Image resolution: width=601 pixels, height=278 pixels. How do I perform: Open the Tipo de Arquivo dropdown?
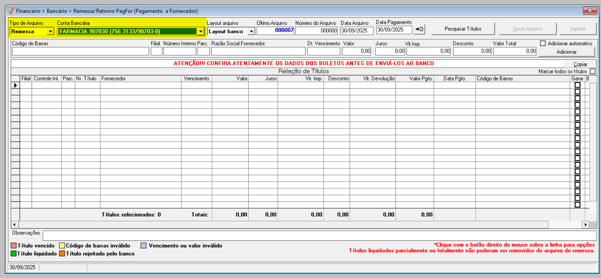click(x=50, y=32)
